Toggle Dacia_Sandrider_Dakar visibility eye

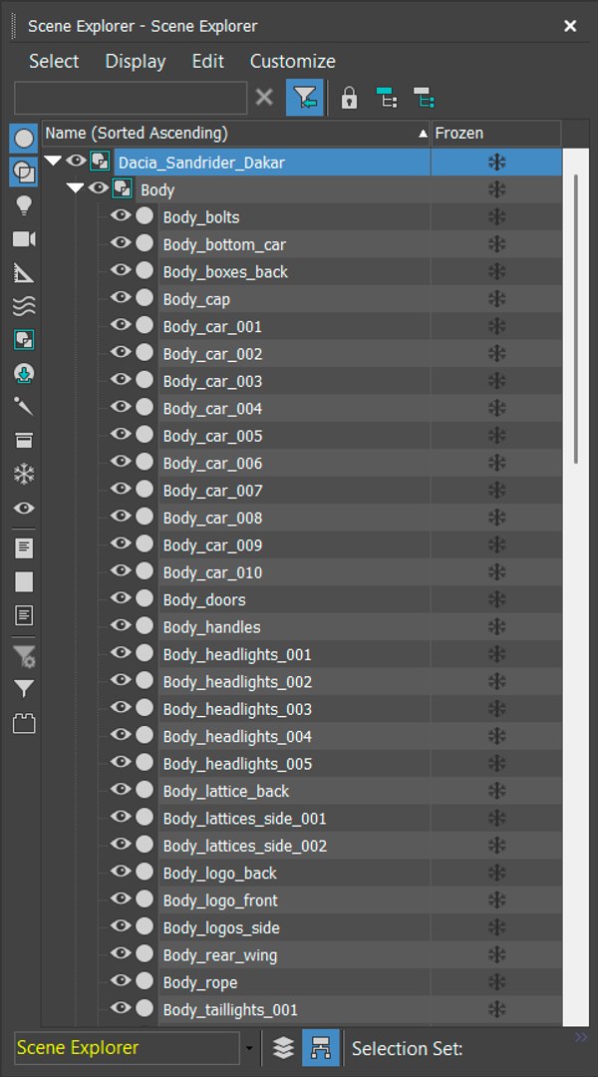pos(76,162)
